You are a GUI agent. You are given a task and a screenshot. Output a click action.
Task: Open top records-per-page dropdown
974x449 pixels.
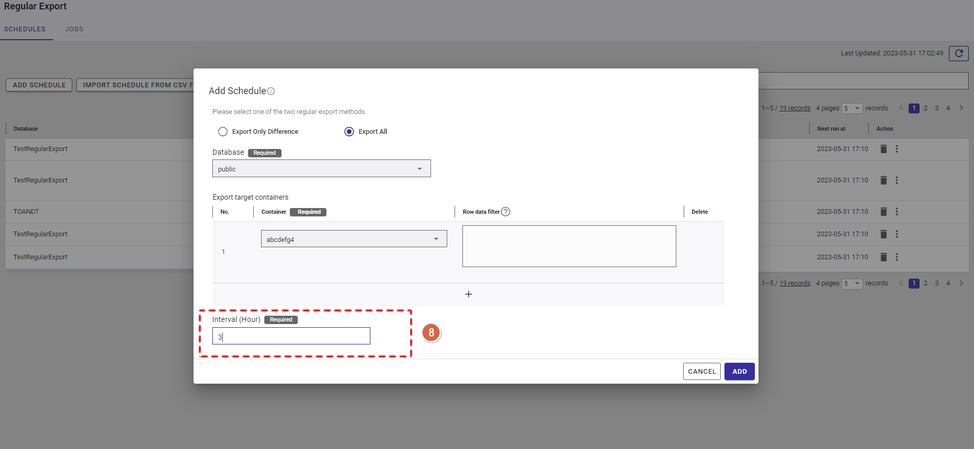click(852, 108)
